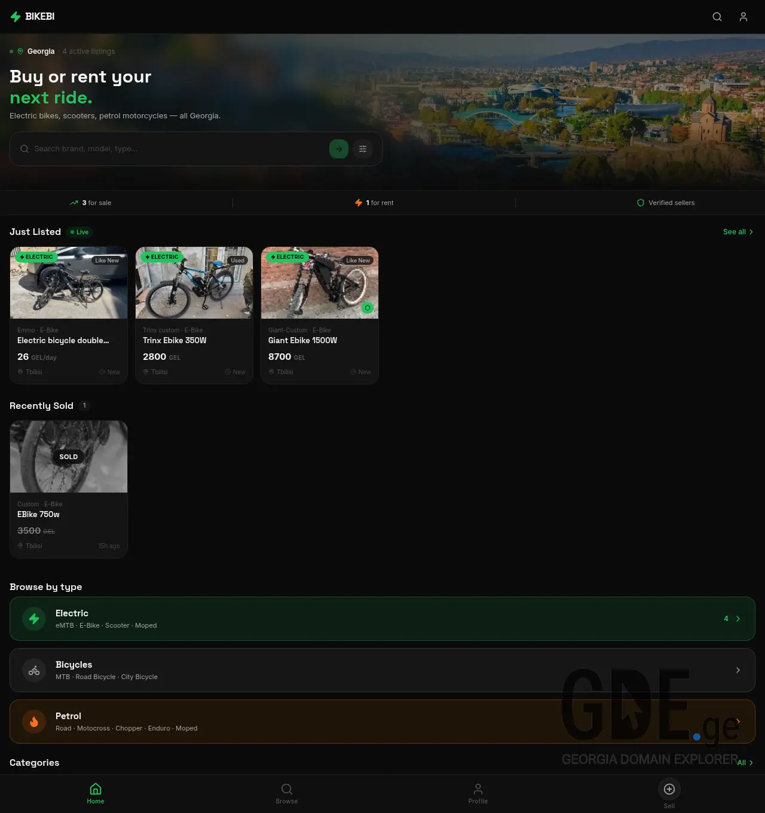The width and height of the screenshot is (765, 813).
Task: Expand the Electric category chevron
Action: [x=738, y=619]
